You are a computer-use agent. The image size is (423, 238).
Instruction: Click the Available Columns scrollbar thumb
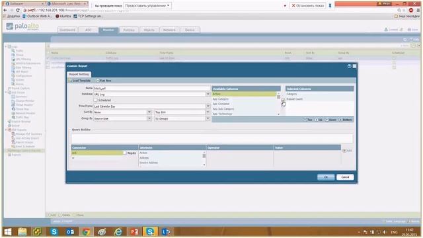click(278, 97)
